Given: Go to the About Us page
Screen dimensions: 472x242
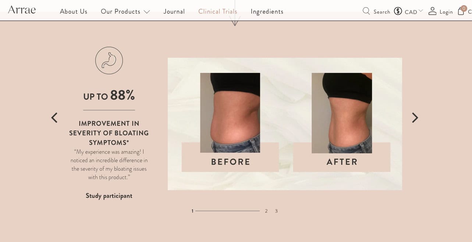Looking at the screenshot, I should click(x=74, y=11).
